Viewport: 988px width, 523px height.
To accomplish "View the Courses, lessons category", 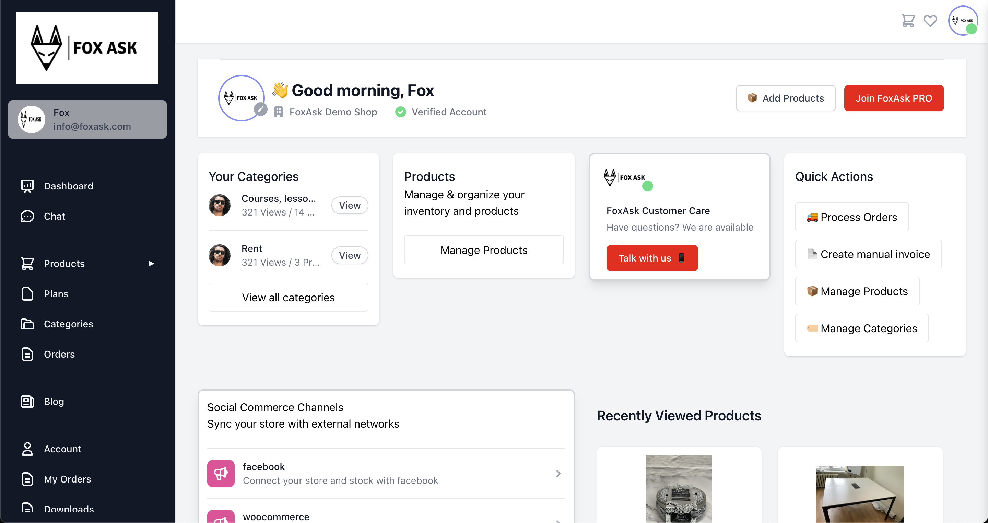I will 350,205.
